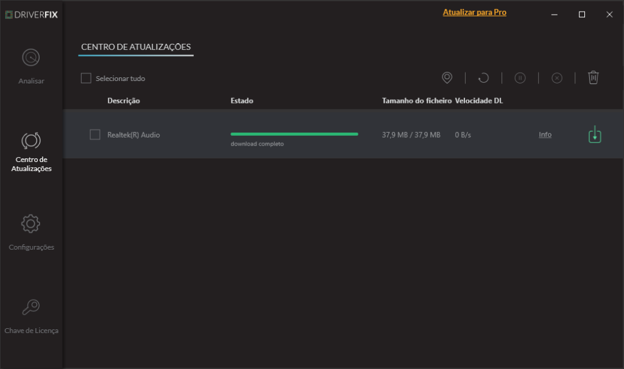Open the Atualizar para Pro link
Viewport: 624px width, 369px height.
474,12
